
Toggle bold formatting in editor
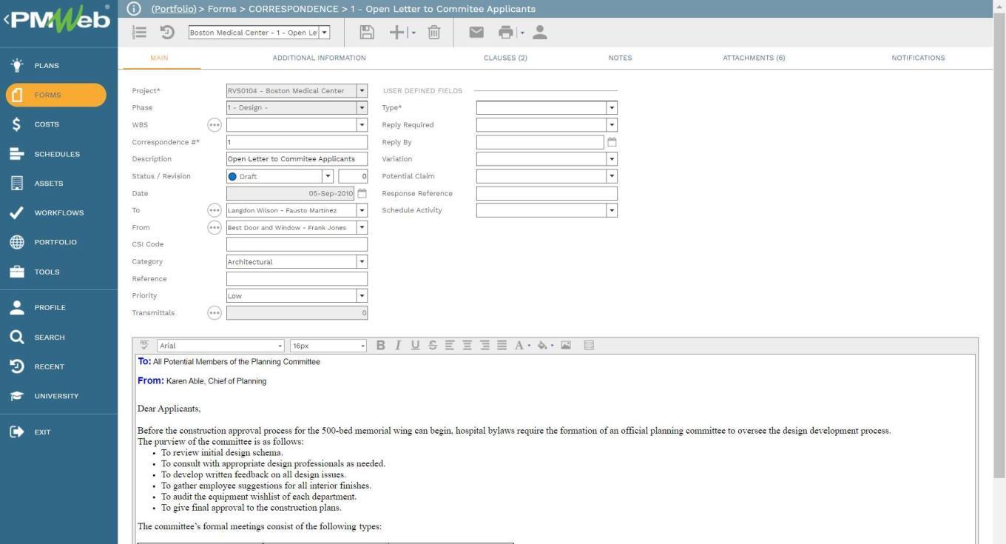pyautogui.click(x=381, y=345)
